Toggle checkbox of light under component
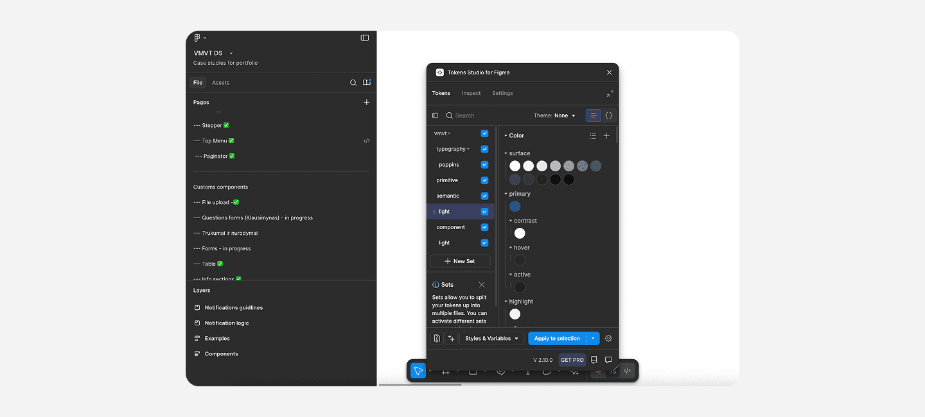The image size is (925, 417). click(484, 243)
